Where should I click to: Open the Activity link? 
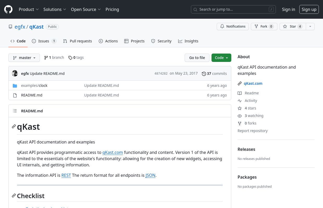point(247,101)
